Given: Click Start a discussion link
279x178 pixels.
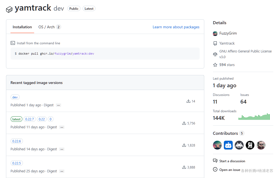Looking at the screenshot, I should pos(232,161).
